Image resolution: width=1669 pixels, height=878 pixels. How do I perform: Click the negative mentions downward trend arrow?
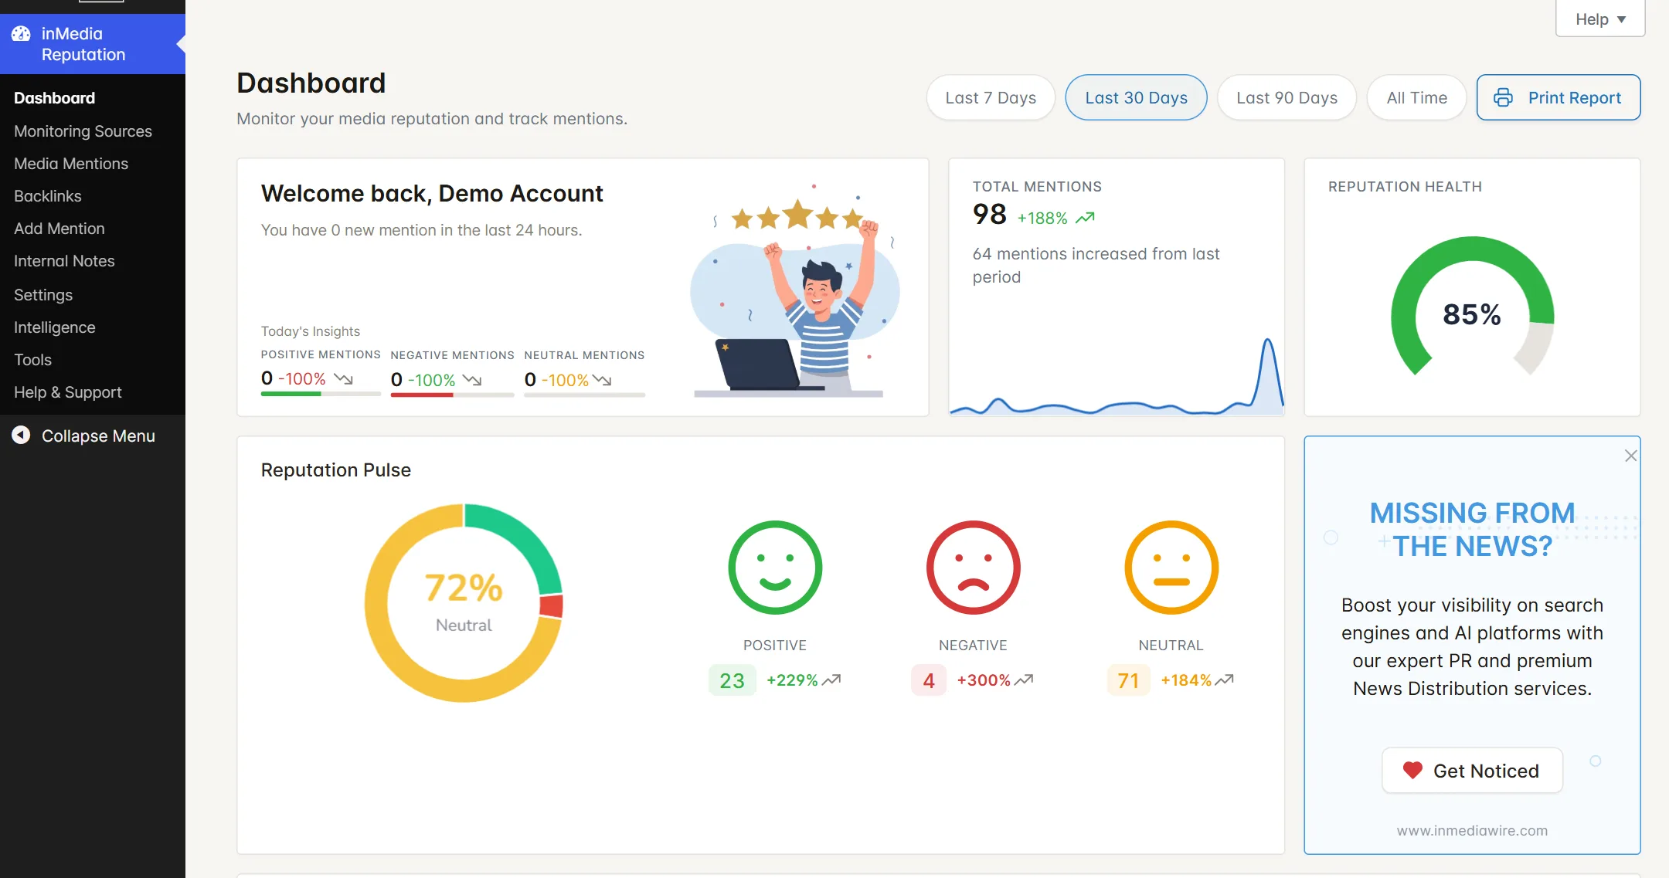(x=472, y=380)
